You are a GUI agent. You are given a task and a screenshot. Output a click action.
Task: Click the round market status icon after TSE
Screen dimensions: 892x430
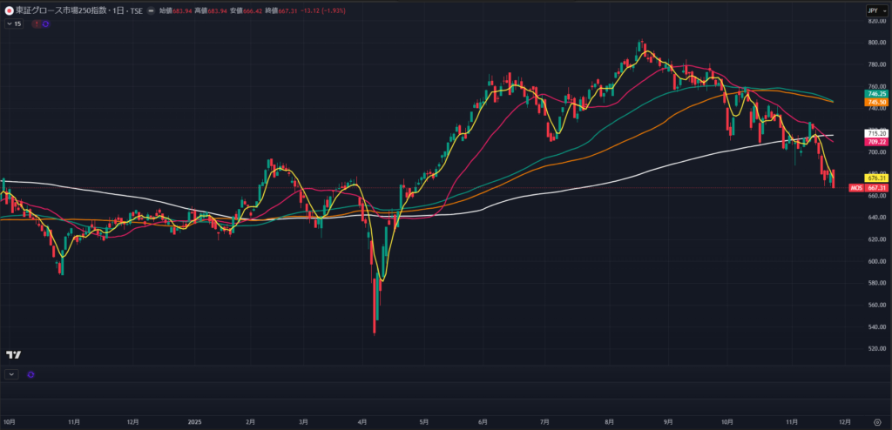pyautogui.click(x=152, y=10)
